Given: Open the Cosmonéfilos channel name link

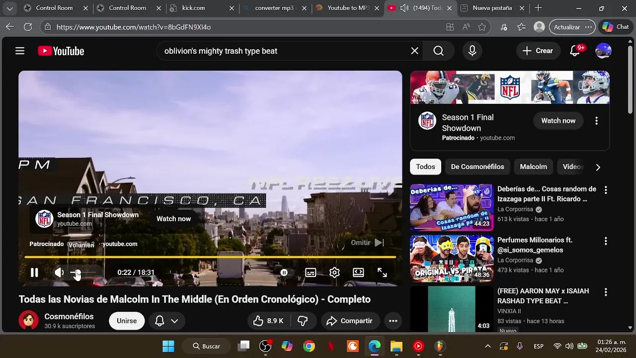Looking at the screenshot, I should [69, 317].
